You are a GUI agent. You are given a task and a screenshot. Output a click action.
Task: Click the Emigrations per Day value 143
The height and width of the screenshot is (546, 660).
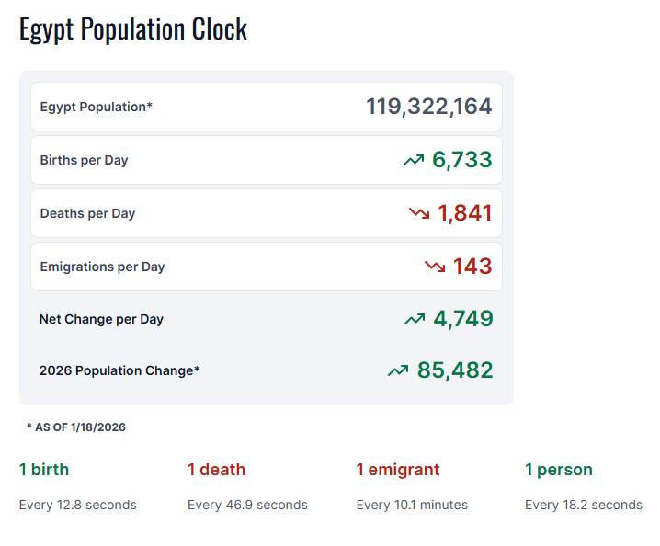472,267
